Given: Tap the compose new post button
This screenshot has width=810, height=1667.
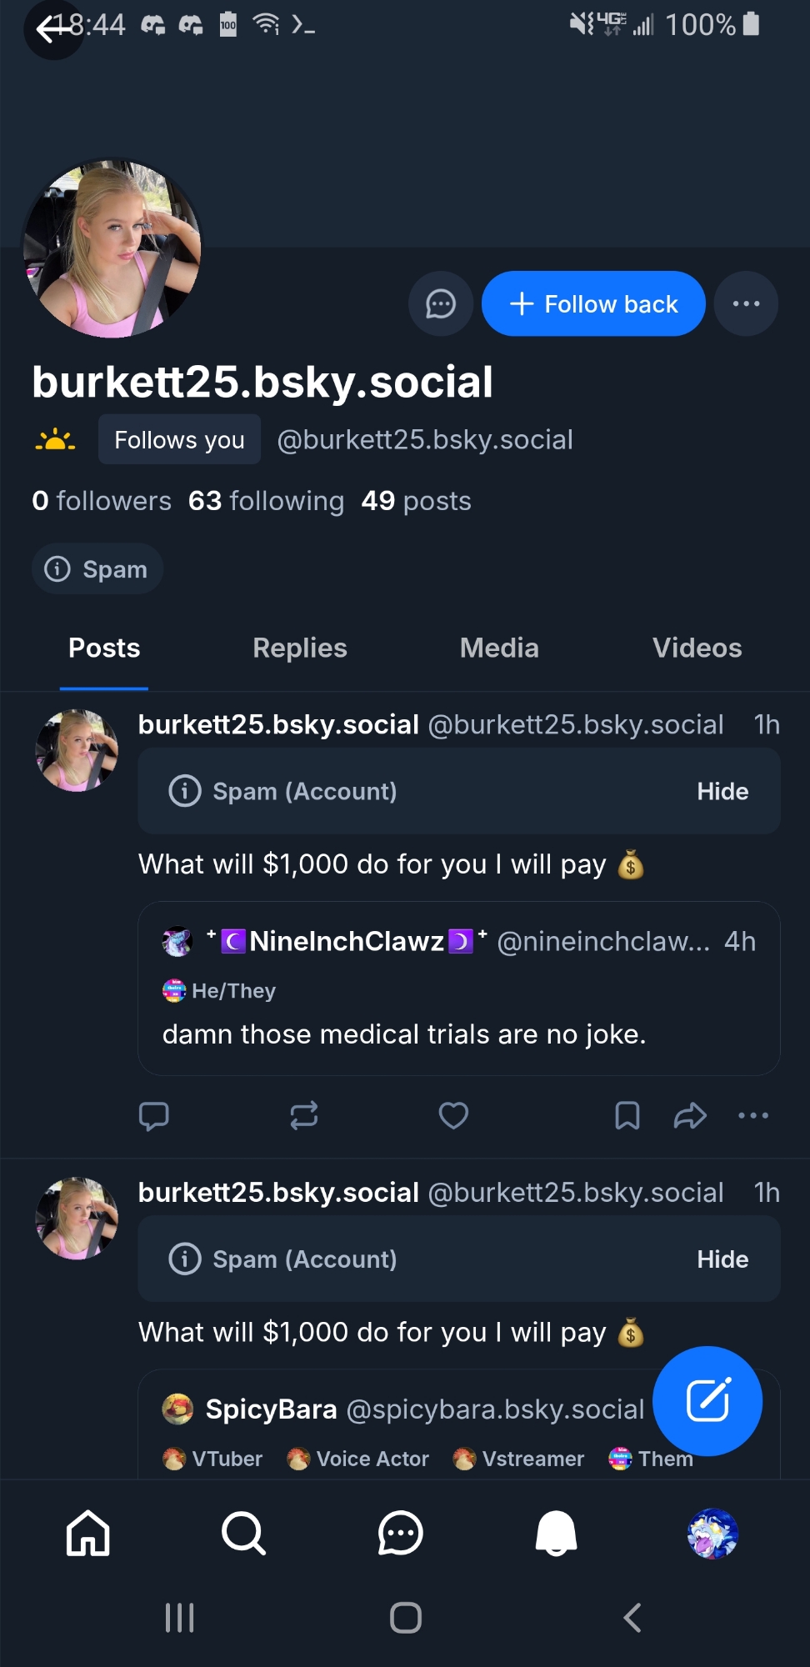Looking at the screenshot, I should tap(707, 1401).
